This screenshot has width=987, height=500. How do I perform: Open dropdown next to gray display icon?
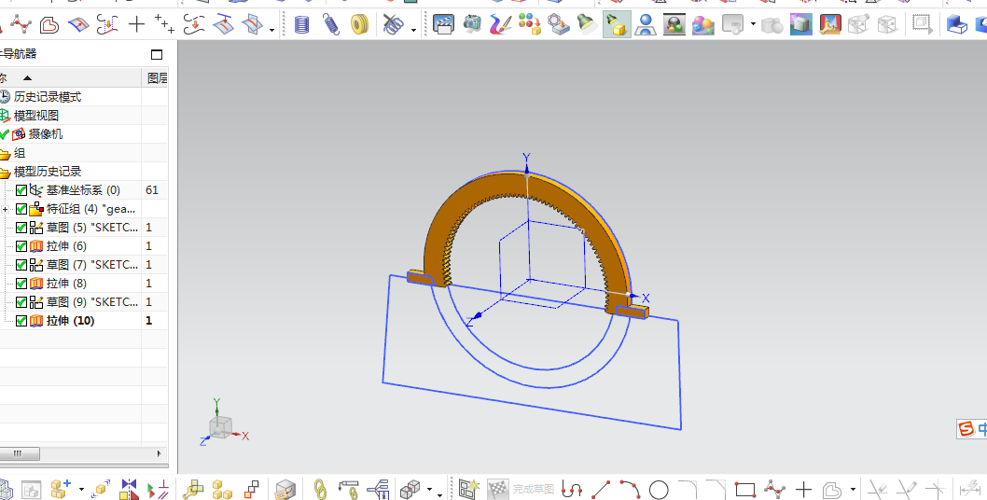tap(753, 25)
